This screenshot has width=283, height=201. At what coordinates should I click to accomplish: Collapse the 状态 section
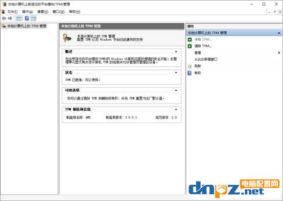176,72
